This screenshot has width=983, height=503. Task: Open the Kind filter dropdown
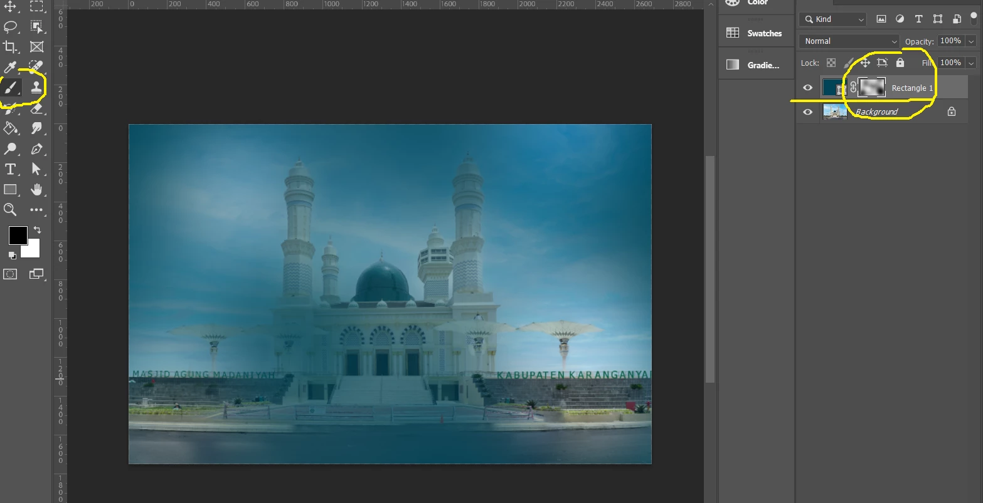[x=832, y=19]
